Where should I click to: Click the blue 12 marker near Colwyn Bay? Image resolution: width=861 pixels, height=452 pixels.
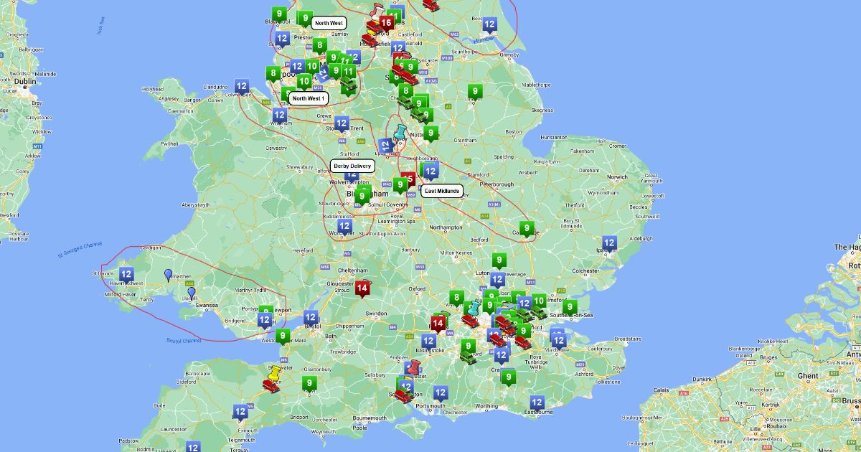point(242,88)
